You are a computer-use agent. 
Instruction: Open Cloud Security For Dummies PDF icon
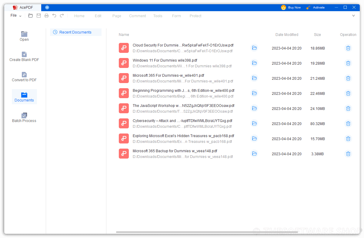124,48
